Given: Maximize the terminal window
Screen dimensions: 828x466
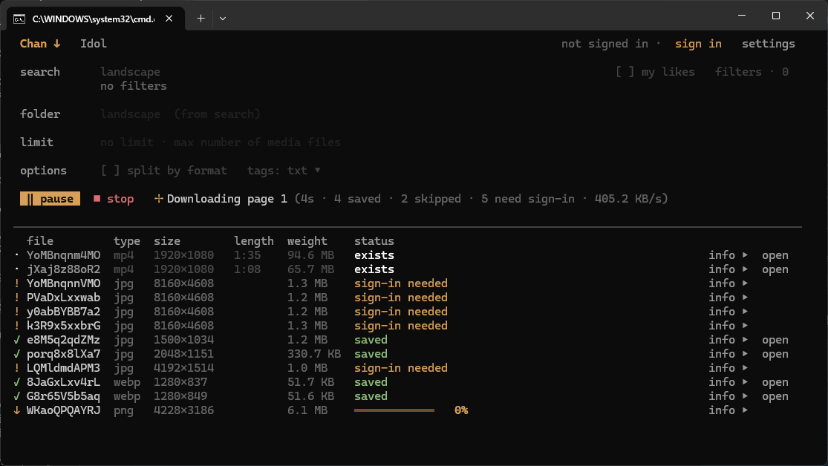Looking at the screenshot, I should (776, 16).
